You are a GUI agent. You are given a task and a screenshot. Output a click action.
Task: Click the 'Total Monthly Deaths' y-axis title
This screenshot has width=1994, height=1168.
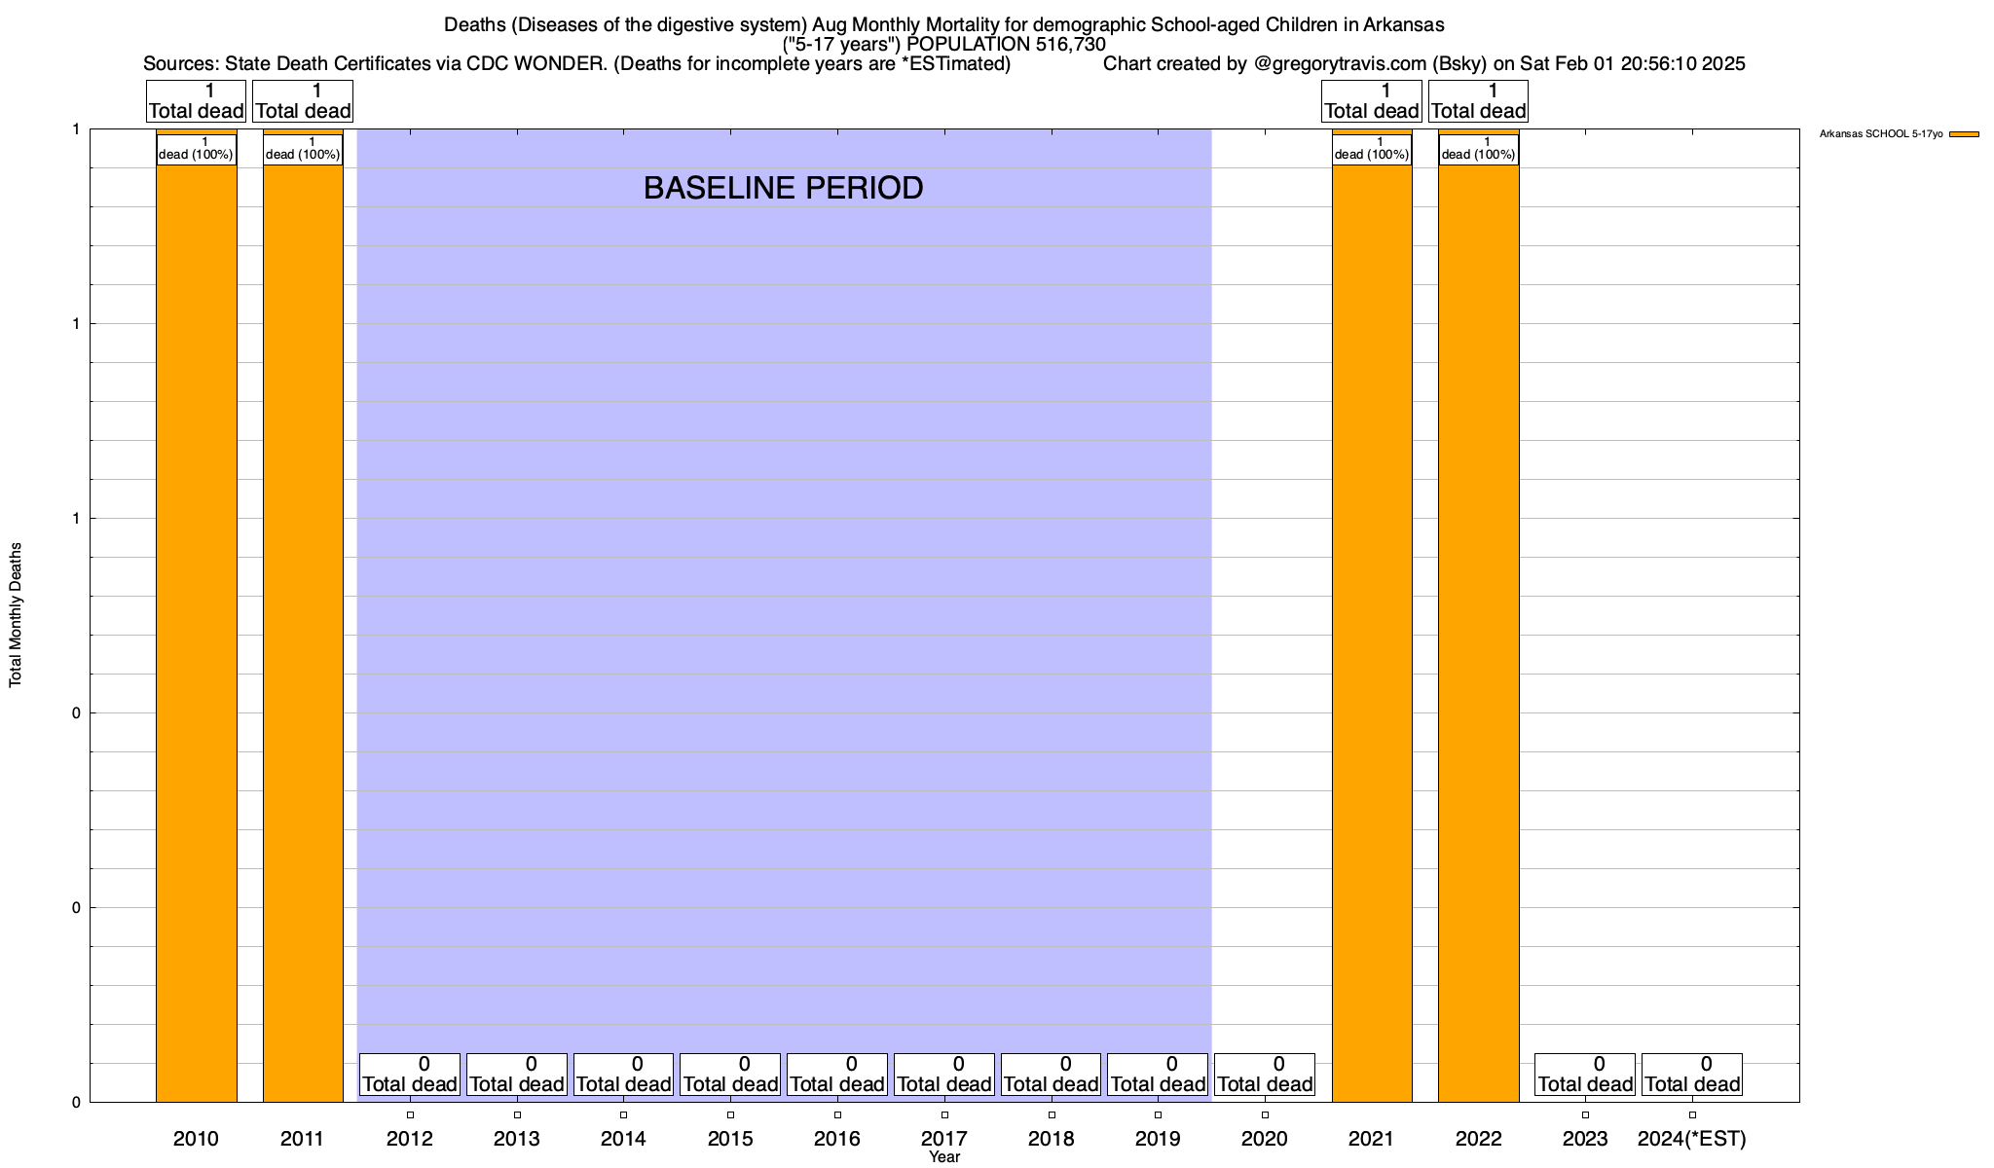tap(16, 615)
